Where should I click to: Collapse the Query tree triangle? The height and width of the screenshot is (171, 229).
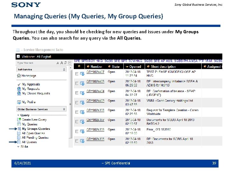point(18,115)
